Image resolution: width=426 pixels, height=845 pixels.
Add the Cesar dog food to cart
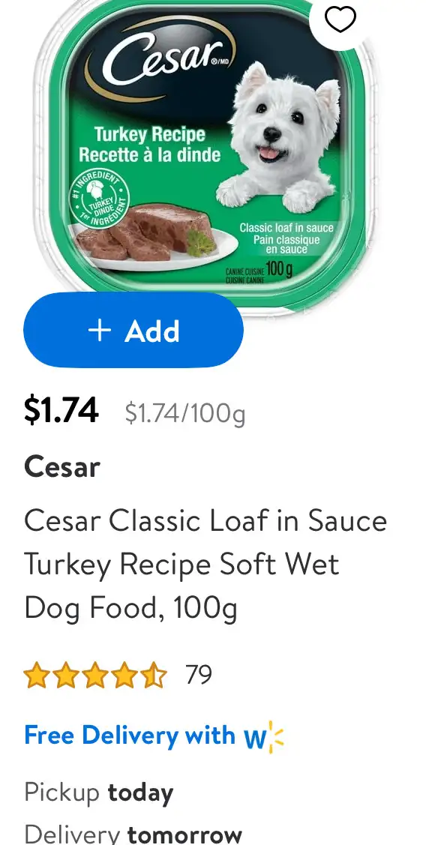tap(133, 331)
